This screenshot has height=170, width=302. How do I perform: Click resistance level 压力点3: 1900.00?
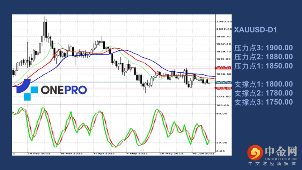coord(263,48)
